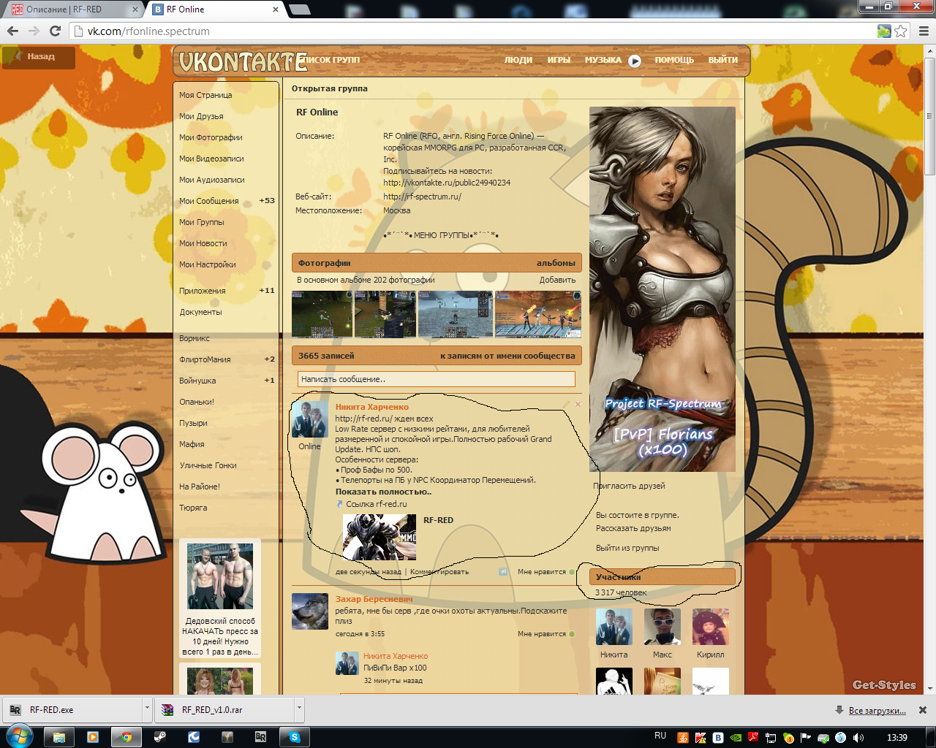936x748 pixels.
Task: Open Макс's avatar in Участники
Action: pos(663,627)
